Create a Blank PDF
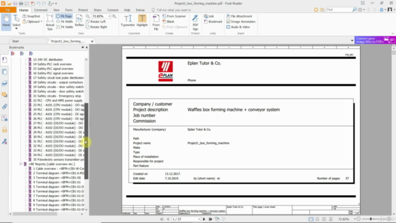 tap(168, 22)
